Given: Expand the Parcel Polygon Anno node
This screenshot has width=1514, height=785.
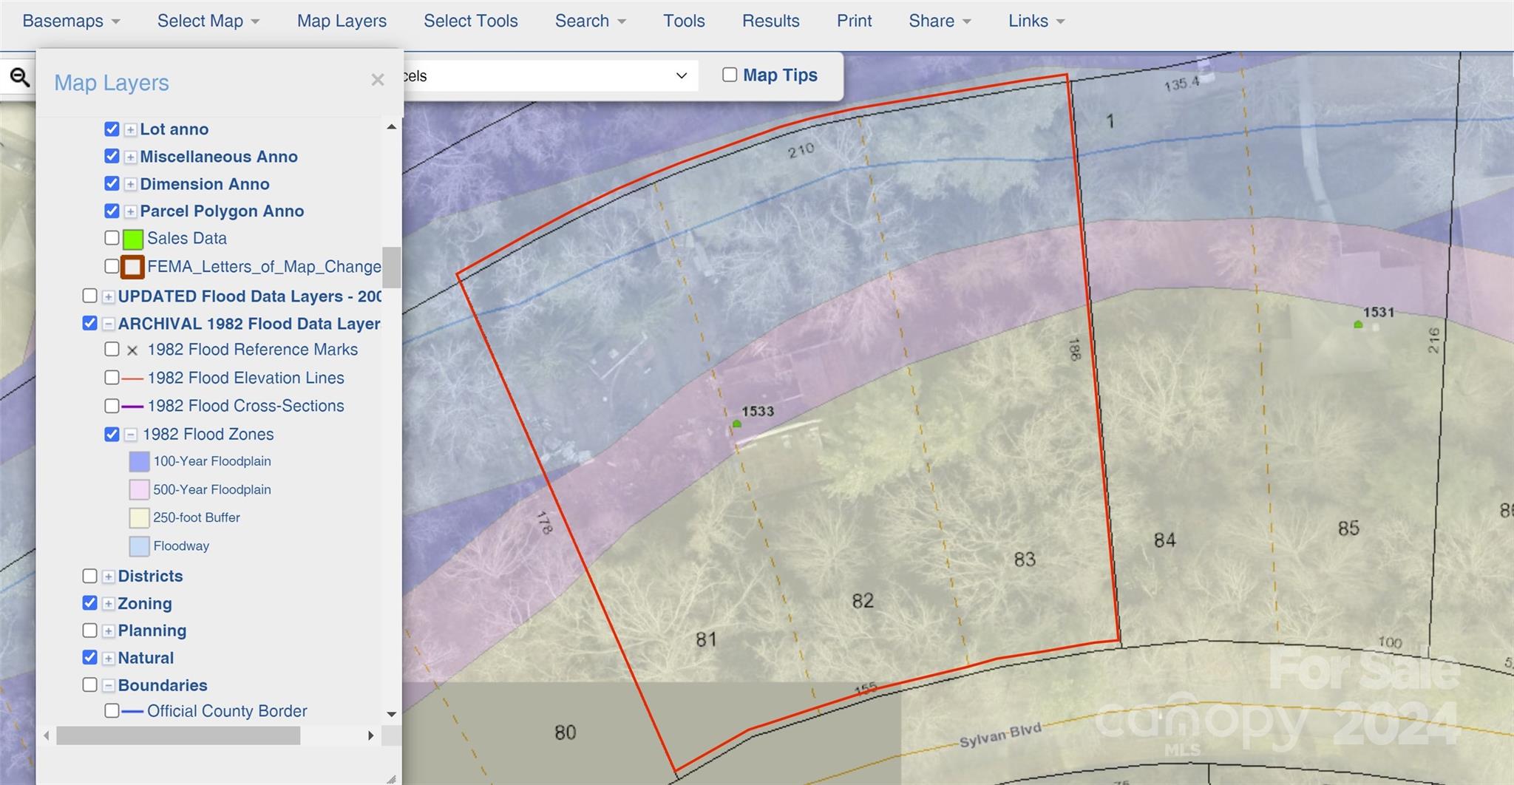Looking at the screenshot, I should 130,212.
